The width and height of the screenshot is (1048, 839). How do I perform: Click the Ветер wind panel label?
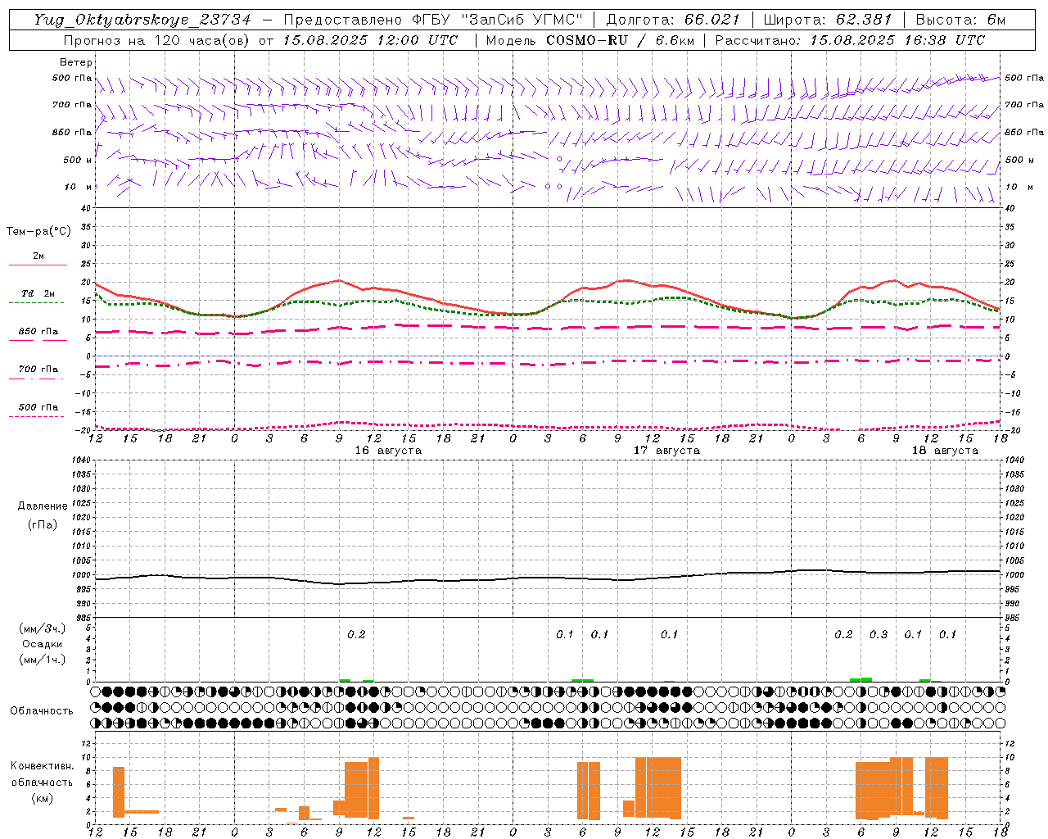point(76,62)
